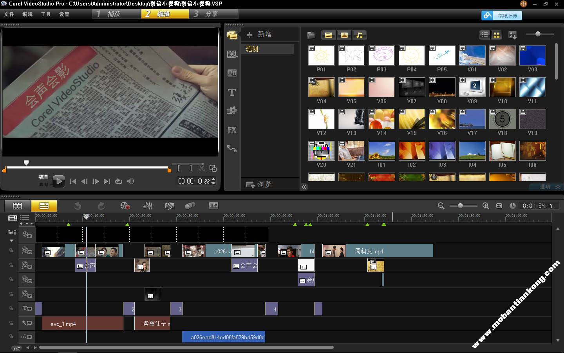
Task: Open the FX filter library
Action: click(x=232, y=130)
